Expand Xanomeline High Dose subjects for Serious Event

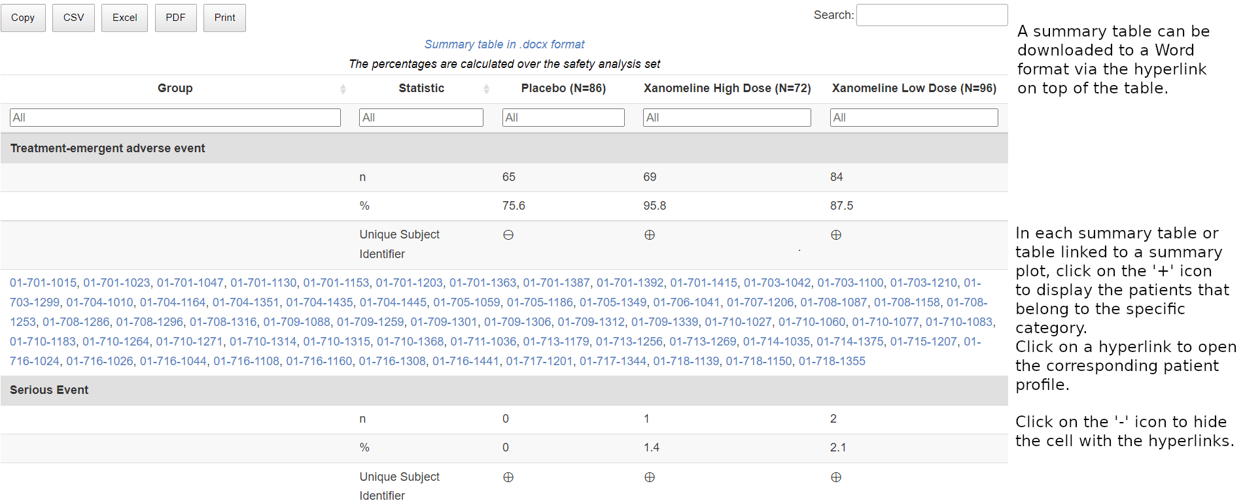point(650,478)
